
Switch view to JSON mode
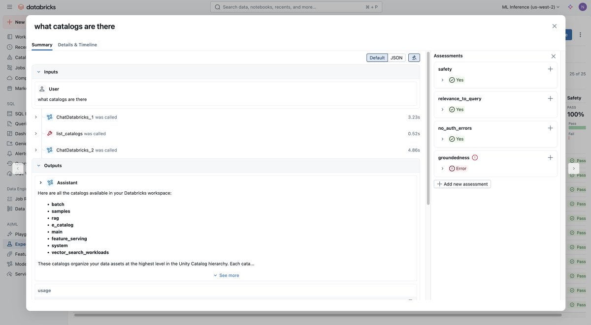click(396, 58)
